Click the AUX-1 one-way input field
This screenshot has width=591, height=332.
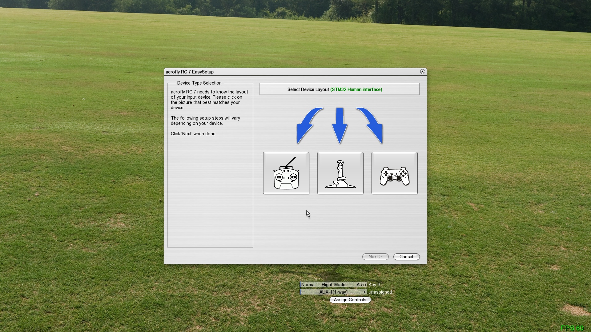click(x=333, y=292)
